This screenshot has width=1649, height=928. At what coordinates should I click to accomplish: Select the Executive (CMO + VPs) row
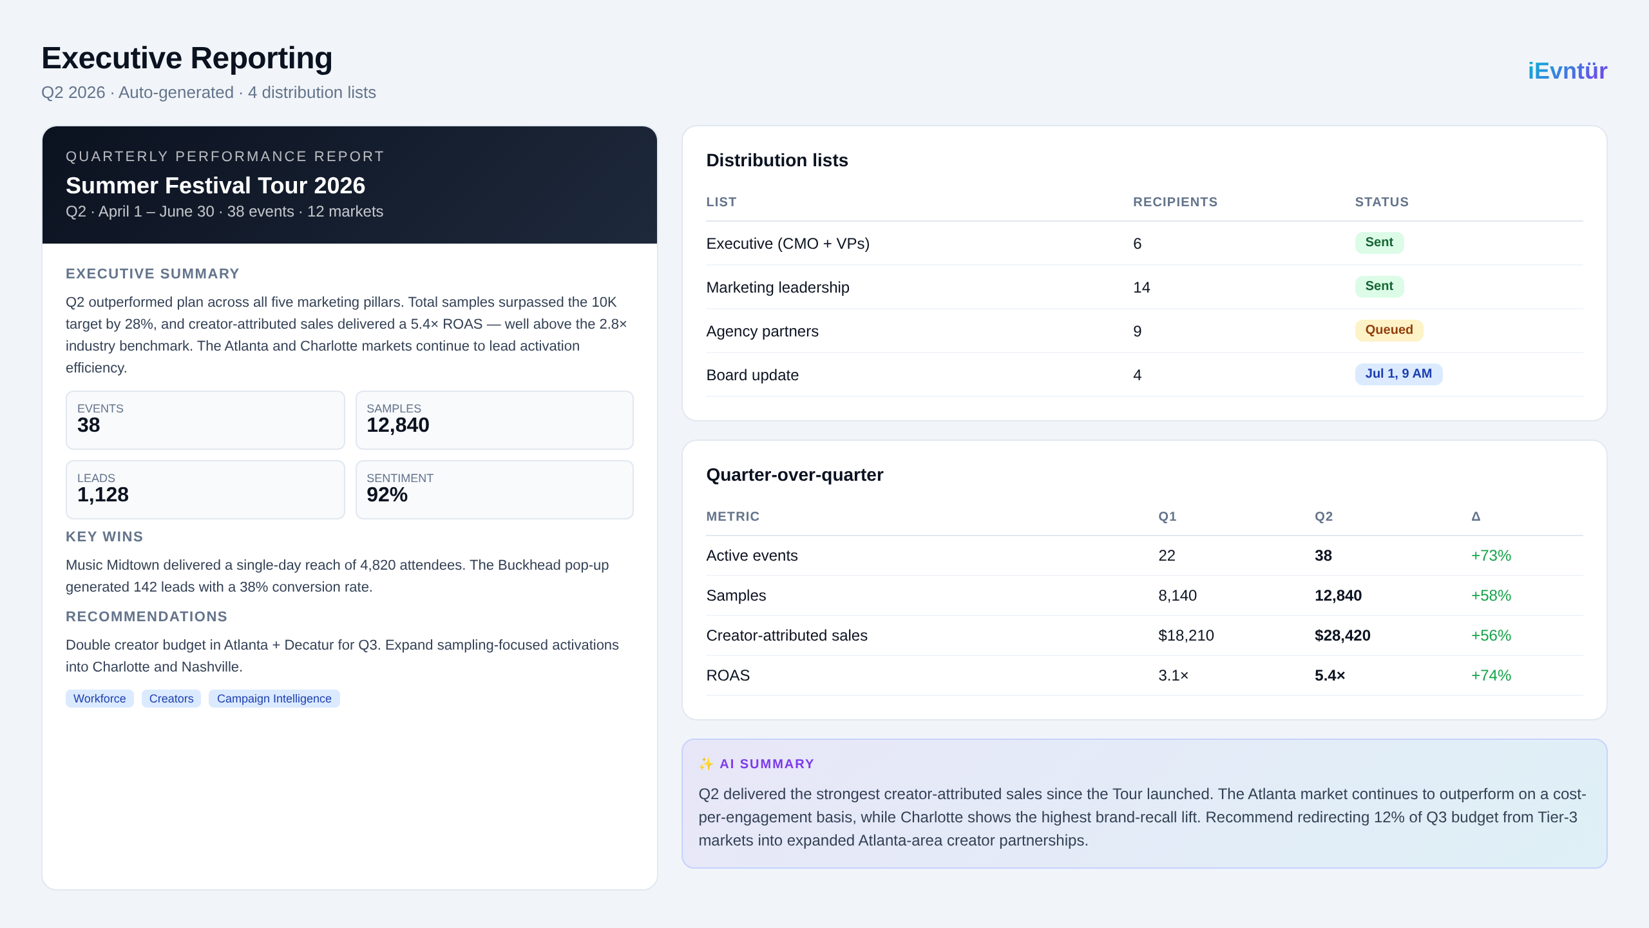pyautogui.click(x=1145, y=244)
